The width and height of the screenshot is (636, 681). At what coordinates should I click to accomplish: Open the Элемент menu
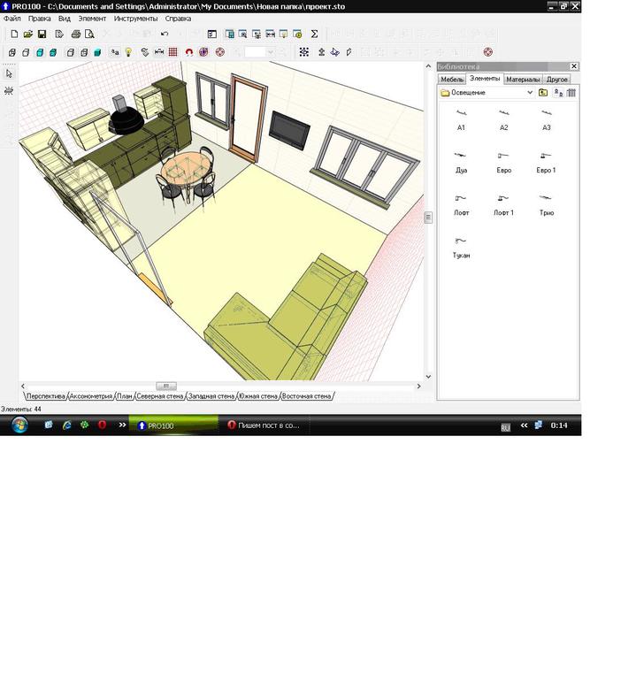point(92,19)
